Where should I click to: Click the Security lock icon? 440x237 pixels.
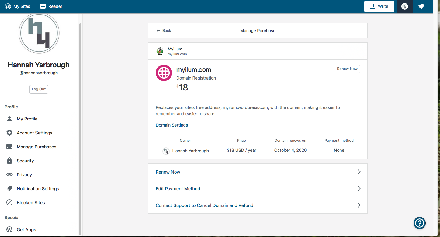coord(9,161)
